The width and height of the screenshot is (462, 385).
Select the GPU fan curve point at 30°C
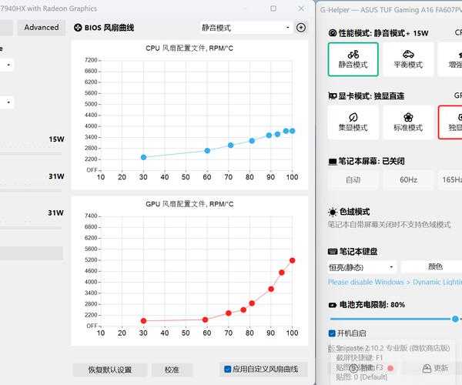(x=143, y=321)
